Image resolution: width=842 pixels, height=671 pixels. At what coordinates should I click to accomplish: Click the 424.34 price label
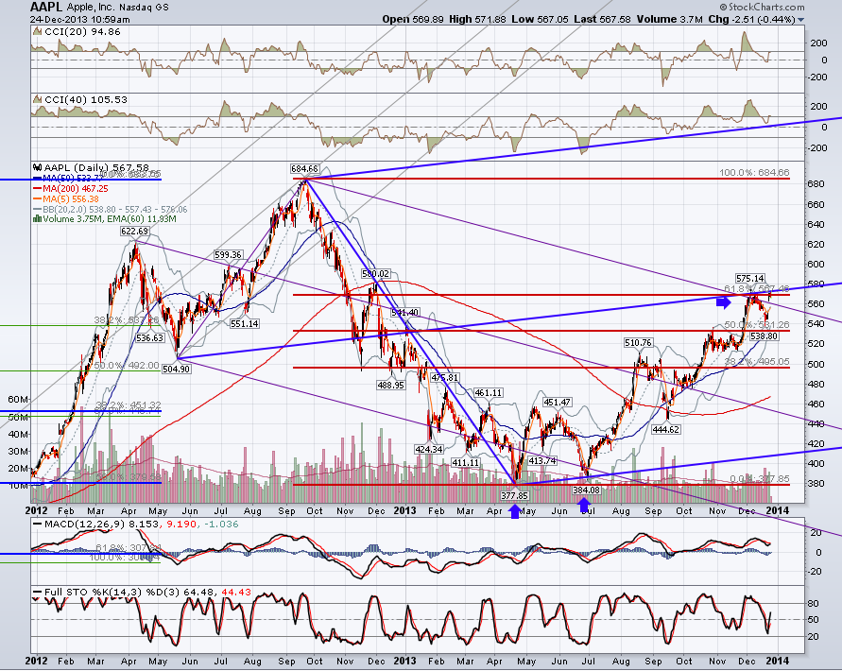tap(428, 449)
